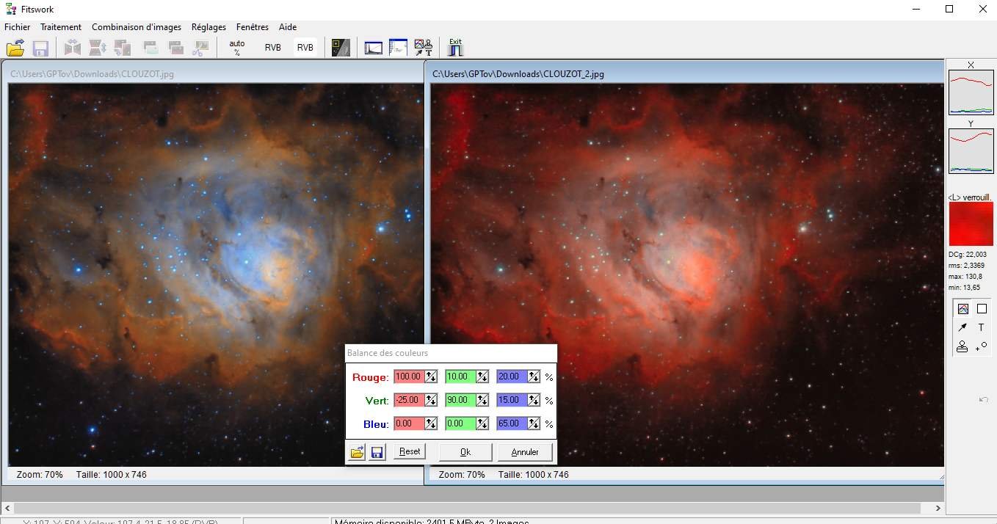Click the Bleu row red field showing 0.00

(x=409, y=423)
